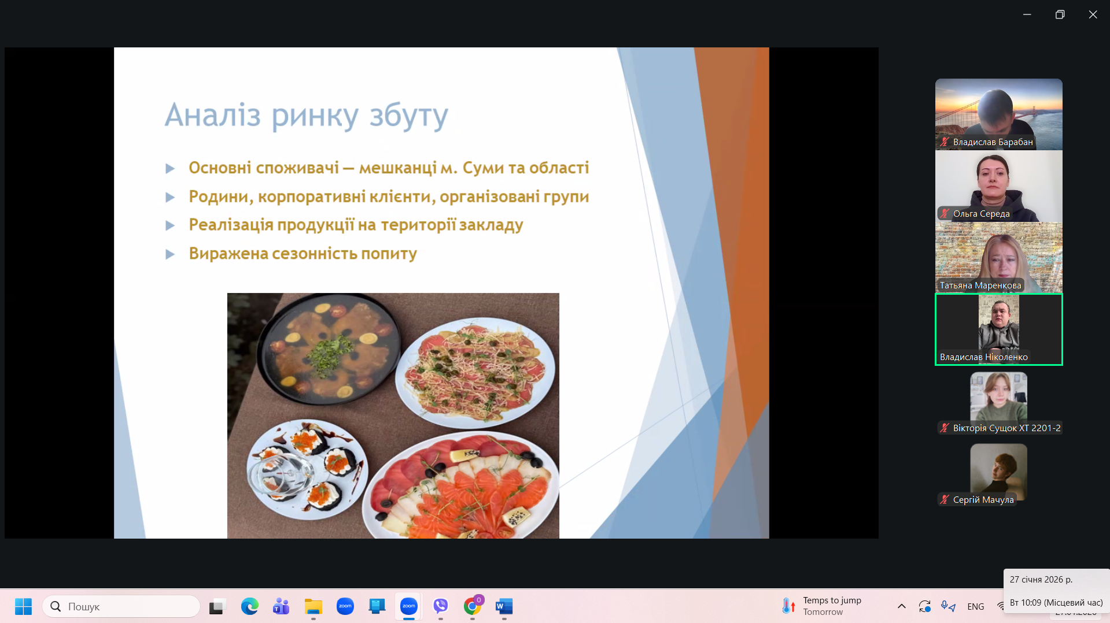This screenshot has width=1110, height=623.
Task: Select Владислав Барабан's video tile
Action: tap(998, 114)
